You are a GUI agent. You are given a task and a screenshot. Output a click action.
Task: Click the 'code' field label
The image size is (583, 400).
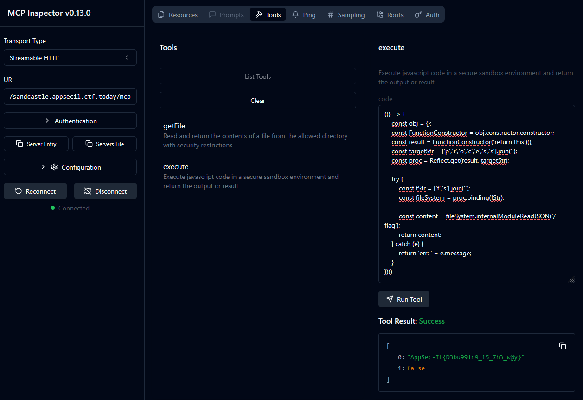385,99
